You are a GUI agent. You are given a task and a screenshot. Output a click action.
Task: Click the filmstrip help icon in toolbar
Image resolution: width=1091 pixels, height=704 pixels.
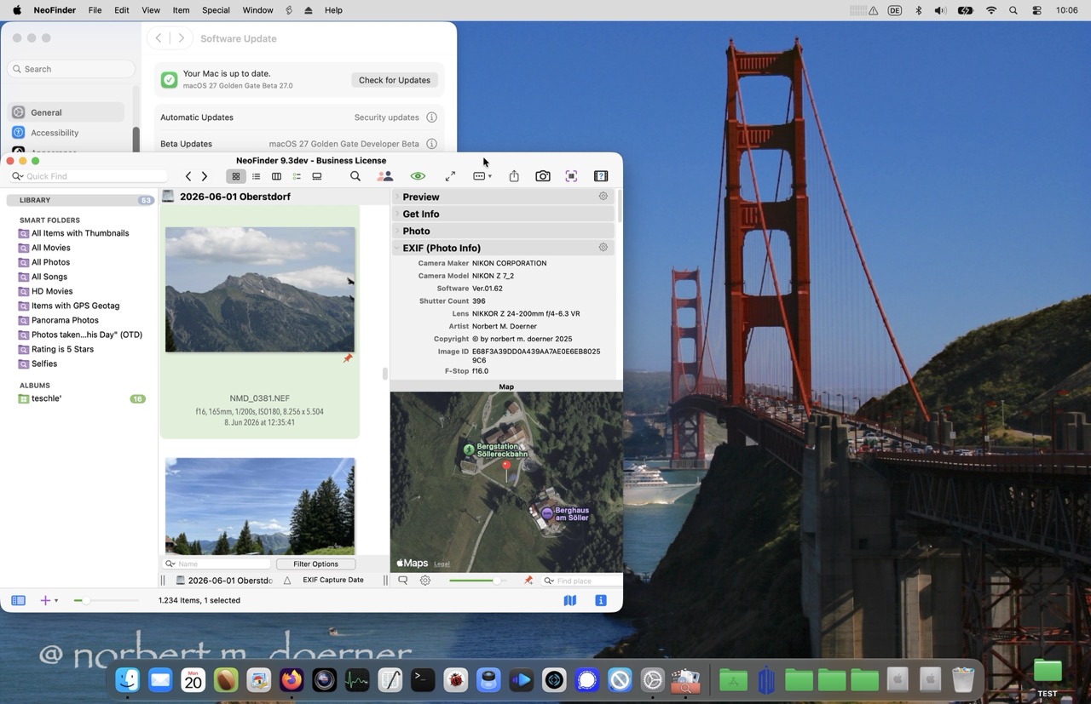coord(601,176)
